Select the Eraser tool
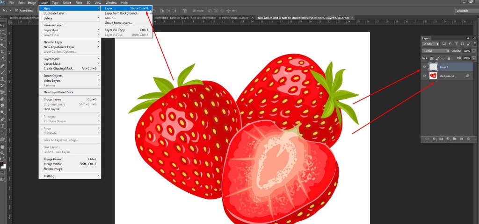Viewport: 479px width, 224px height. [3, 91]
